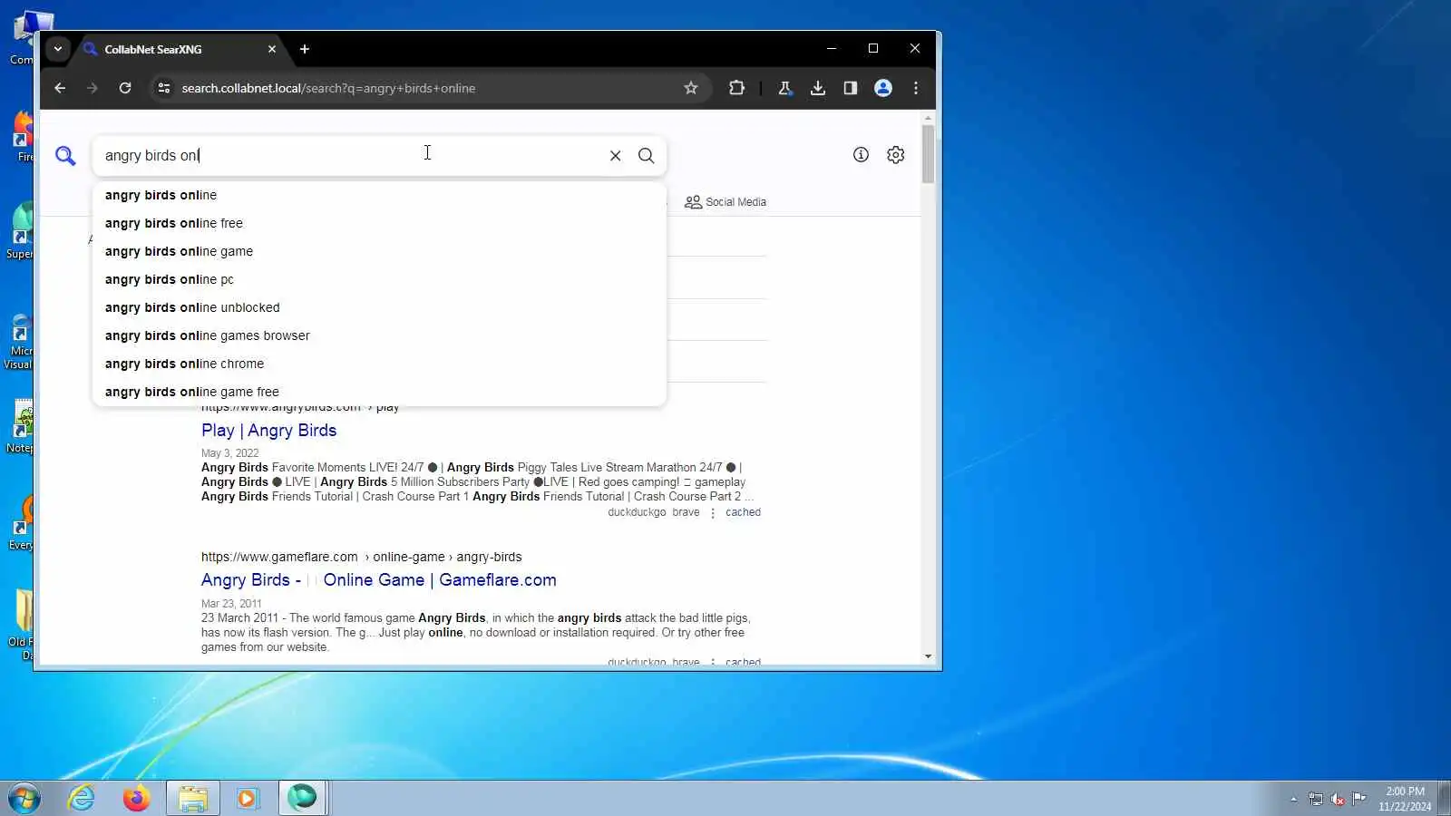Choose suggestion 'angry birds online chrome'
This screenshot has height=816, width=1451.
pyautogui.click(x=379, y=364)
